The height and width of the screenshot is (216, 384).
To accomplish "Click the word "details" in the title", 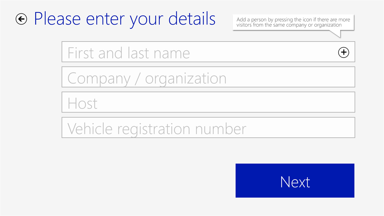I will click(192, 19).
